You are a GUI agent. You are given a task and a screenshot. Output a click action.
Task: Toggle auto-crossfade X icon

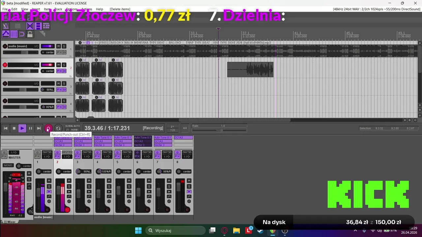30,26
